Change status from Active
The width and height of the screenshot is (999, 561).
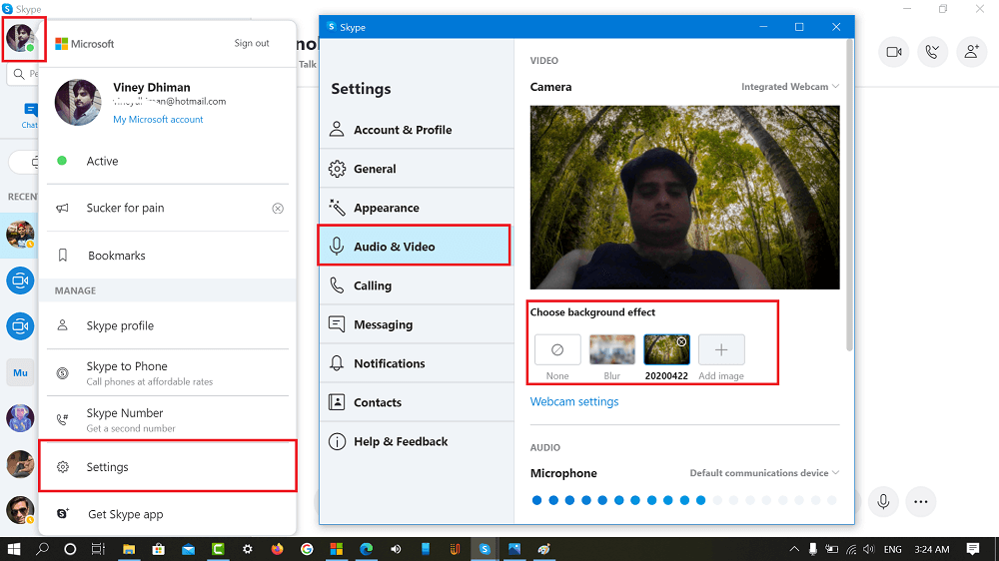(x=168, y=161)
